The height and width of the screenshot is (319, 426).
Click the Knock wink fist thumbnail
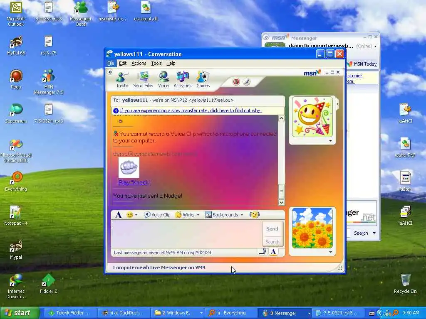pyautogui.click(x=129, y=167)
